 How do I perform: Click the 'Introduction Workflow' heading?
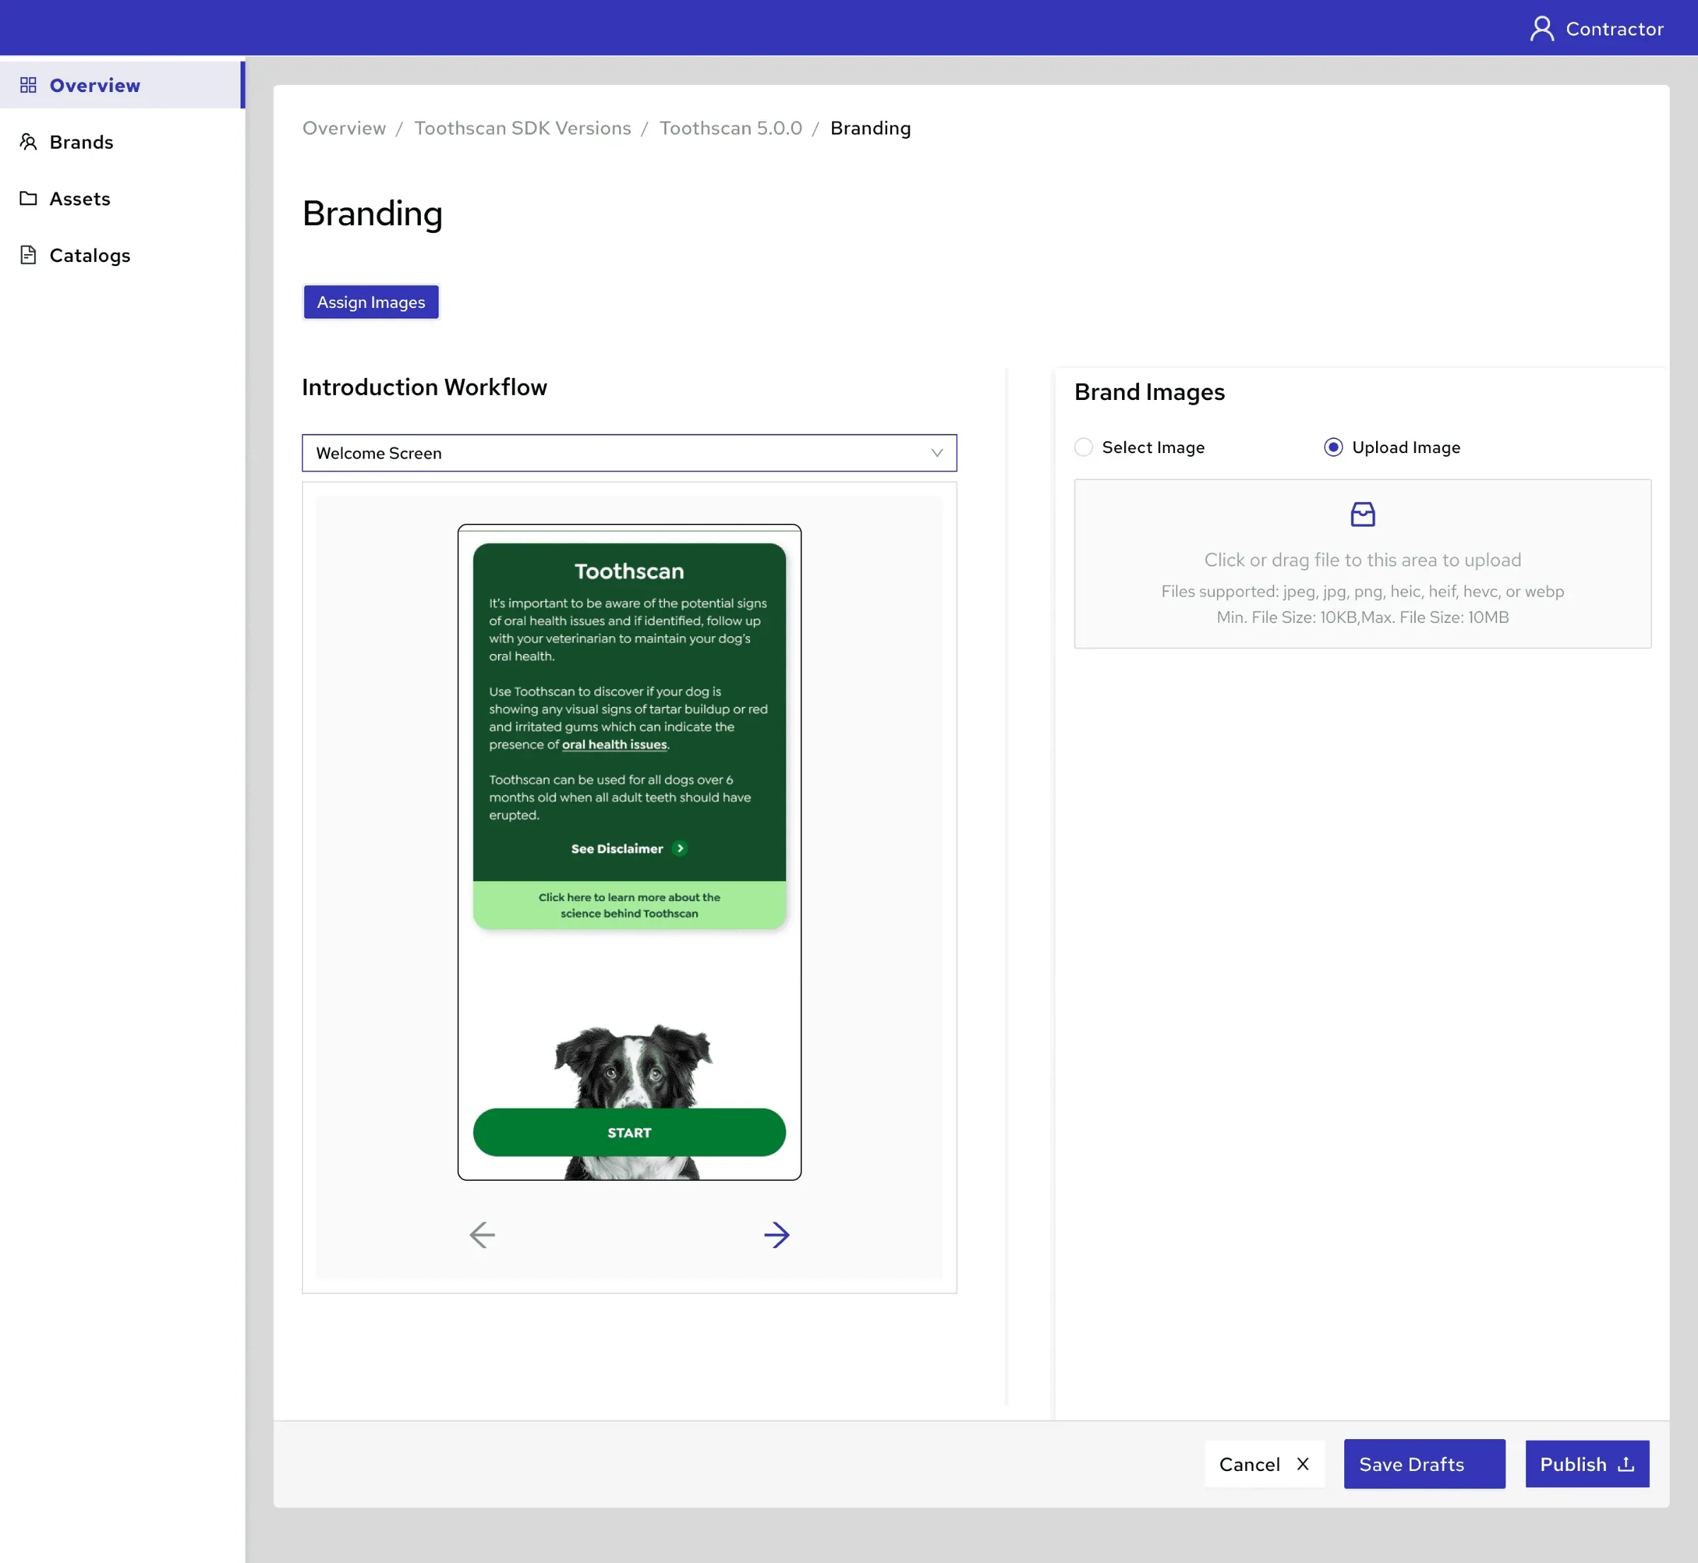point(424,387)
